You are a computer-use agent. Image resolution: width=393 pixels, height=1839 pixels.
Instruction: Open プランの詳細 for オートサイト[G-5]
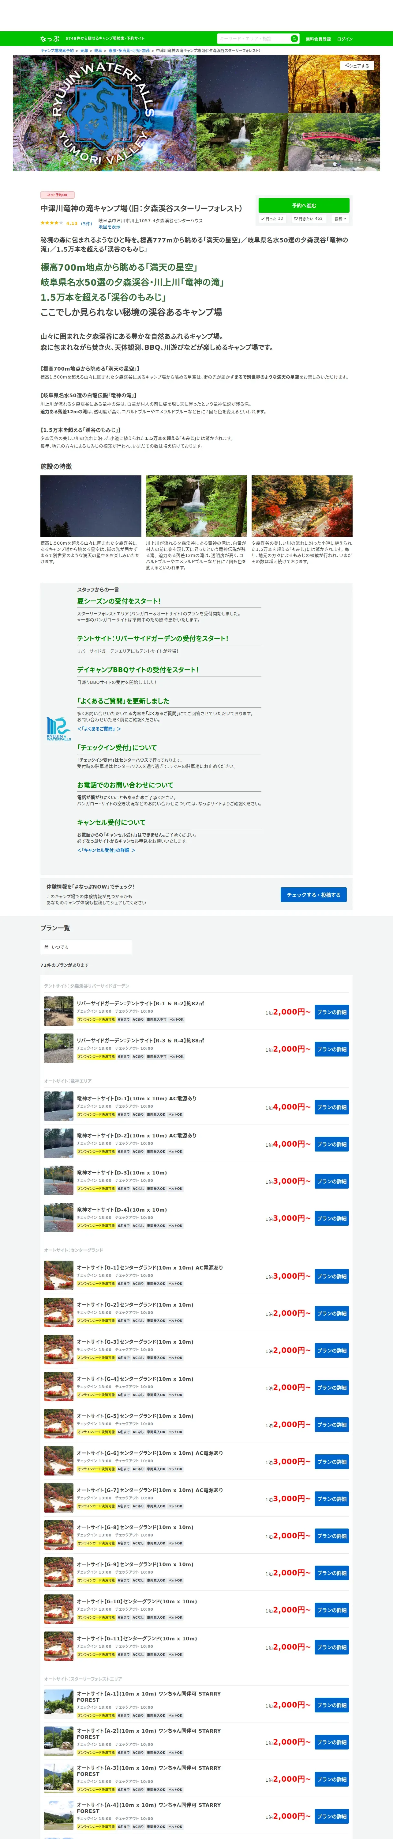(x=332, y=1425)
